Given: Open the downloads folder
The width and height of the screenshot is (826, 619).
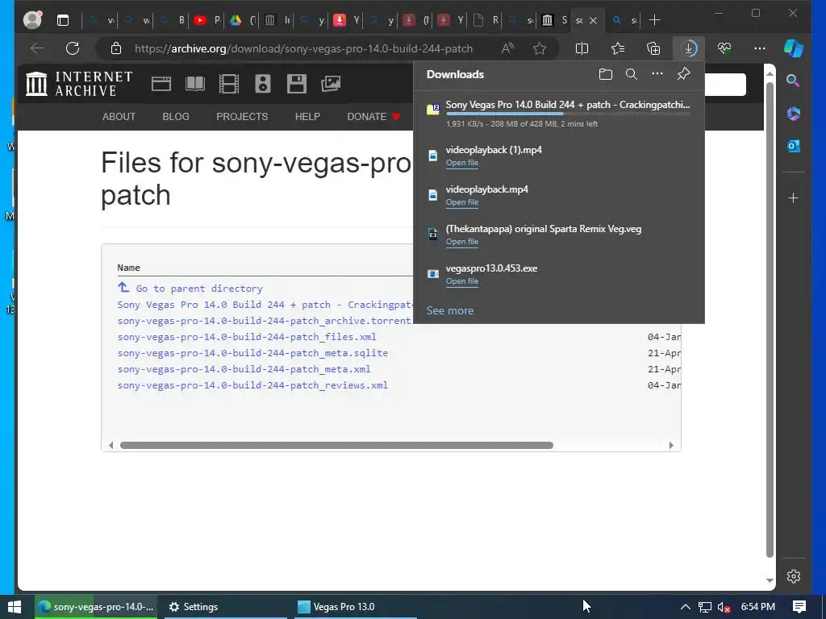Looking at the screenshot, I should [x=605, y=74].
